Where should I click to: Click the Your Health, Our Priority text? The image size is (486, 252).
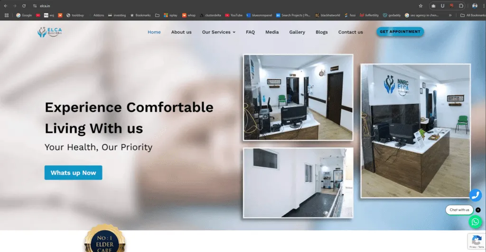99,147
